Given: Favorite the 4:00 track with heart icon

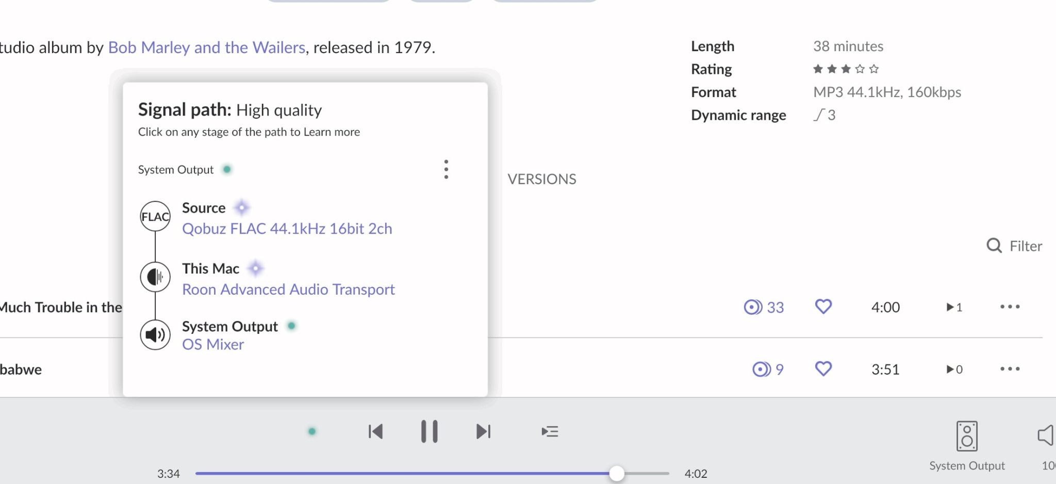Looking at the screenshot, I should tap(823, 306).
